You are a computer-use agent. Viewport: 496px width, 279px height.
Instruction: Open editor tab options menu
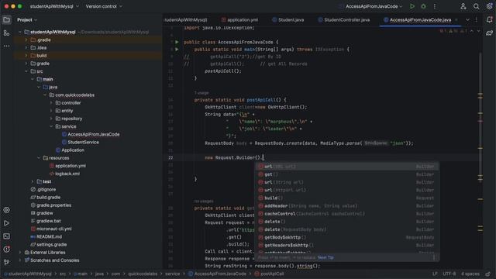pyautogui.click(x=476, y=20)
